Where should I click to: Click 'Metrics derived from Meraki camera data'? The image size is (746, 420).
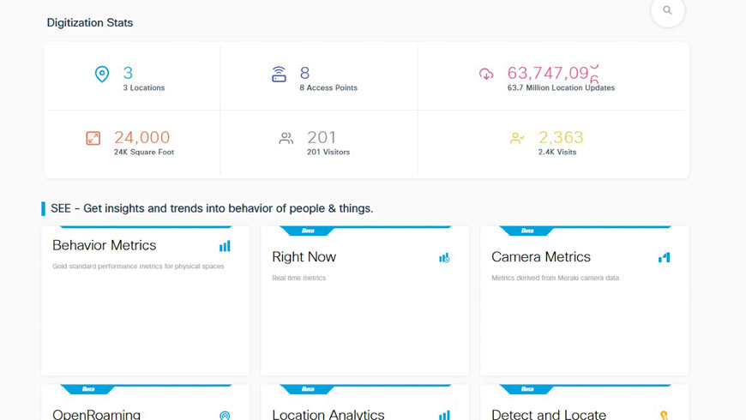coord(556,278)
